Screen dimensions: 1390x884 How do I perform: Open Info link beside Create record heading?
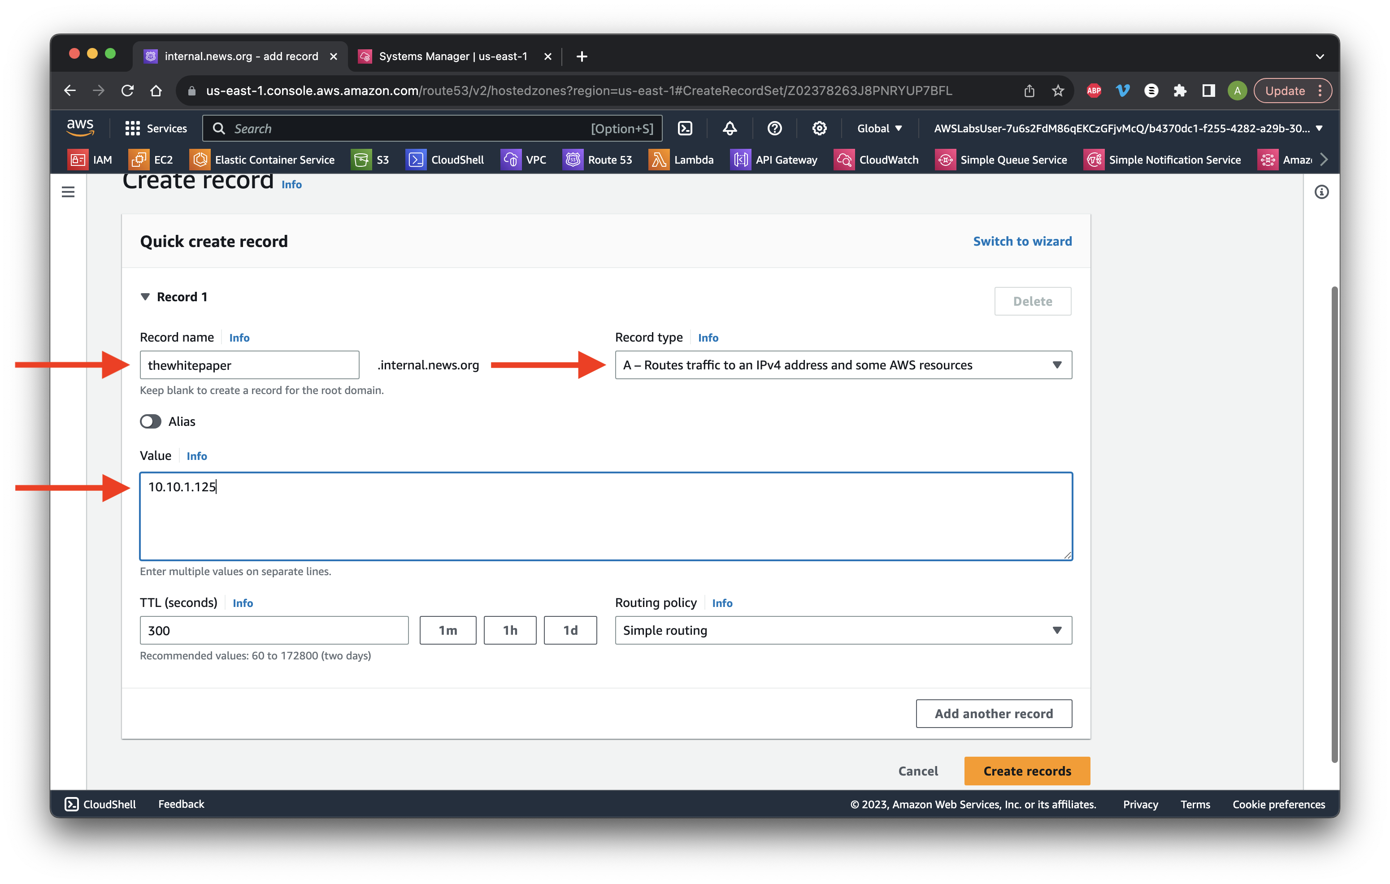tap(291, 184)
